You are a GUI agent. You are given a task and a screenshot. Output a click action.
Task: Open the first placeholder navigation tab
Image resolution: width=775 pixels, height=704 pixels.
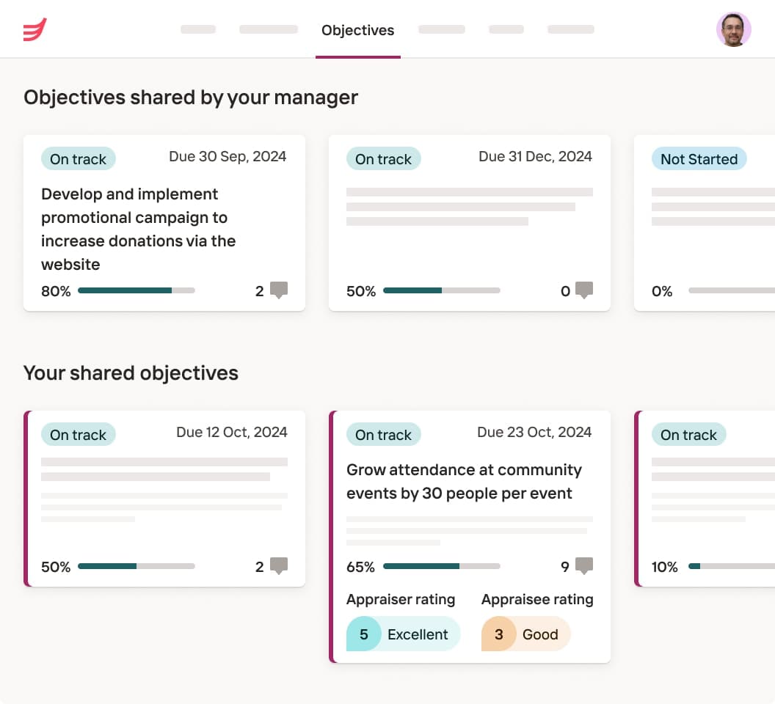pos(198,29)
